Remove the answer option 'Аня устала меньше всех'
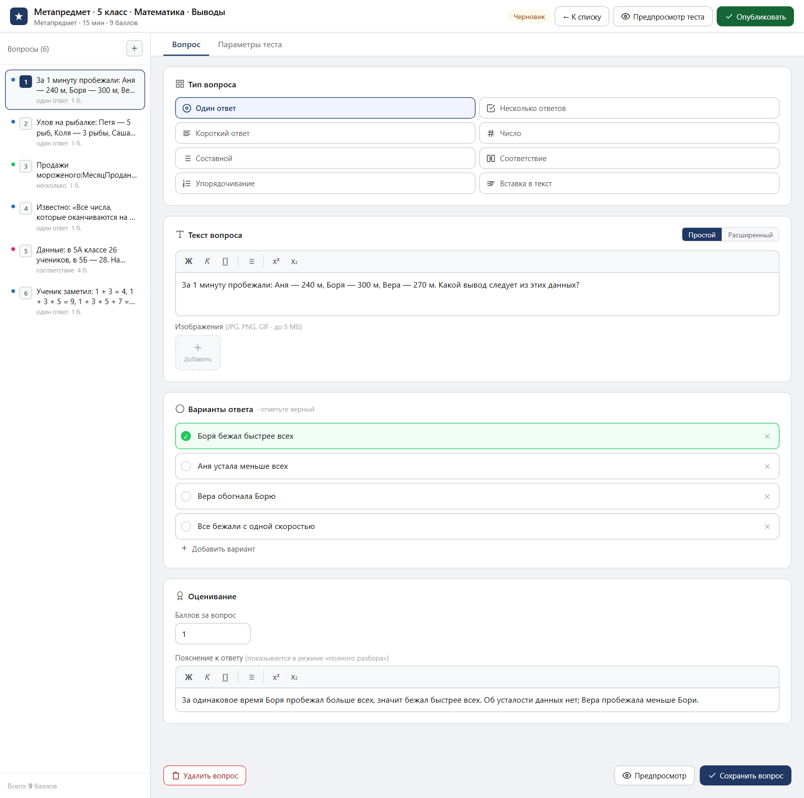 point(767,466)
